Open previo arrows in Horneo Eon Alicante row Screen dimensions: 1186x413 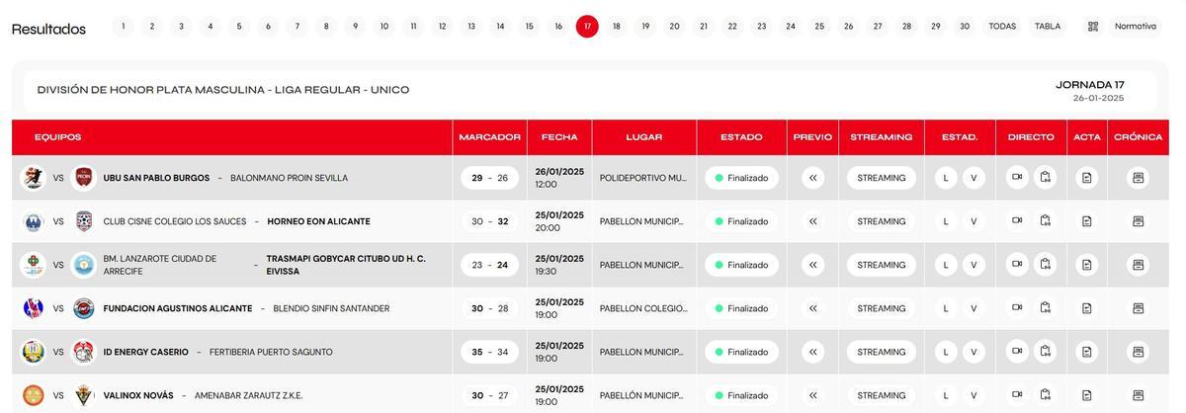point(813,221)
